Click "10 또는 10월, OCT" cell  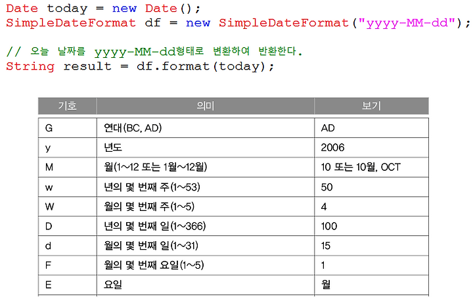371,167
